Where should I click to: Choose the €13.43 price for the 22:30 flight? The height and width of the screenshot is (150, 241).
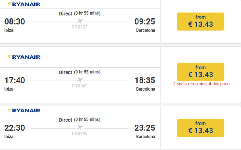click(200, 128)
